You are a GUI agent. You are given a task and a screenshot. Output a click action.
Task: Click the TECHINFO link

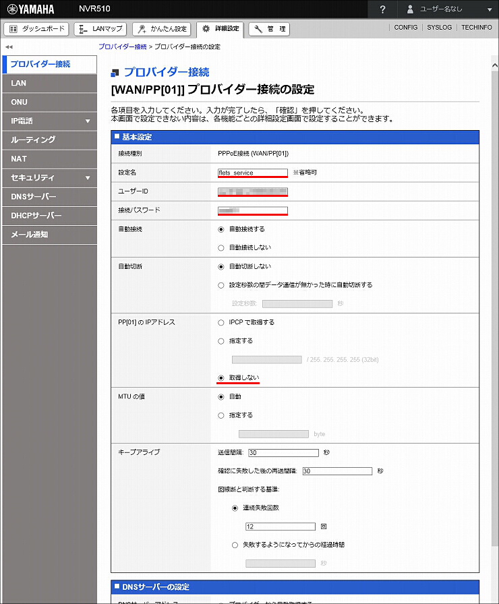click(x=477, y=28)
